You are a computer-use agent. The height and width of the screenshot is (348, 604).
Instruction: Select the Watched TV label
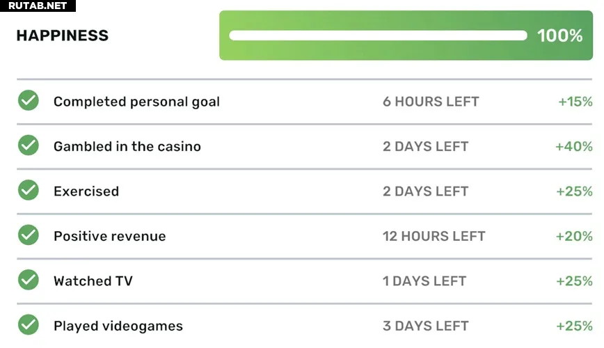[93, 281]
